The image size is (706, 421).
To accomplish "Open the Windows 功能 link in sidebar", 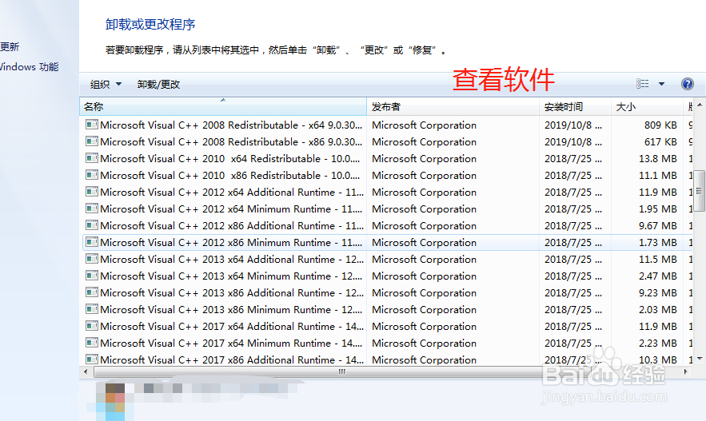I will tap(29, 67).
